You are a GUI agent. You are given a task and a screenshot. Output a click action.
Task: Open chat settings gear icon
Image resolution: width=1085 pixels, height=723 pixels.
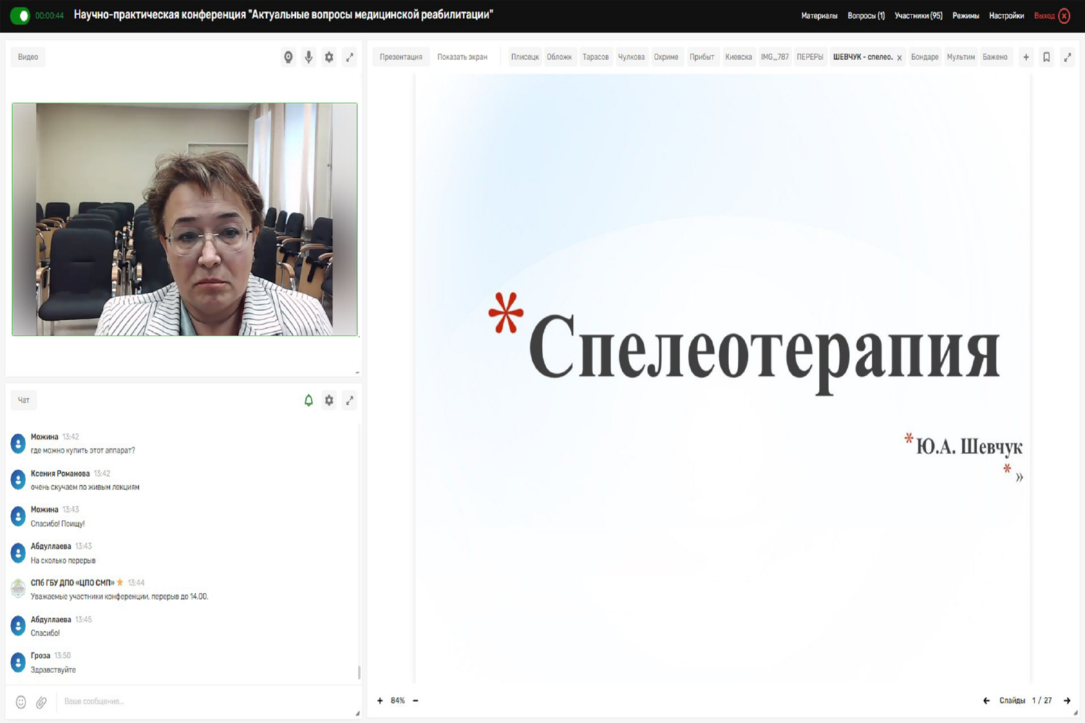coord(329,401)
